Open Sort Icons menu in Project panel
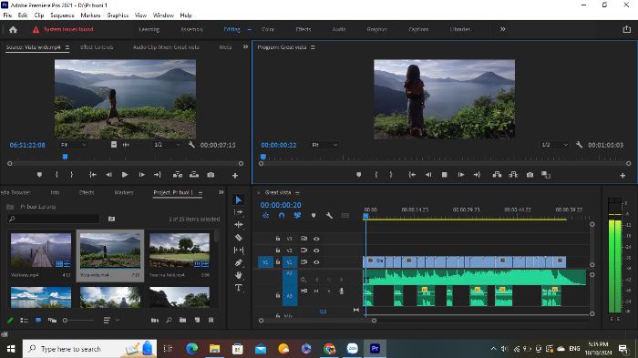Image resolution: width=638 pixels, height=358 pixels. click(110, 320)
